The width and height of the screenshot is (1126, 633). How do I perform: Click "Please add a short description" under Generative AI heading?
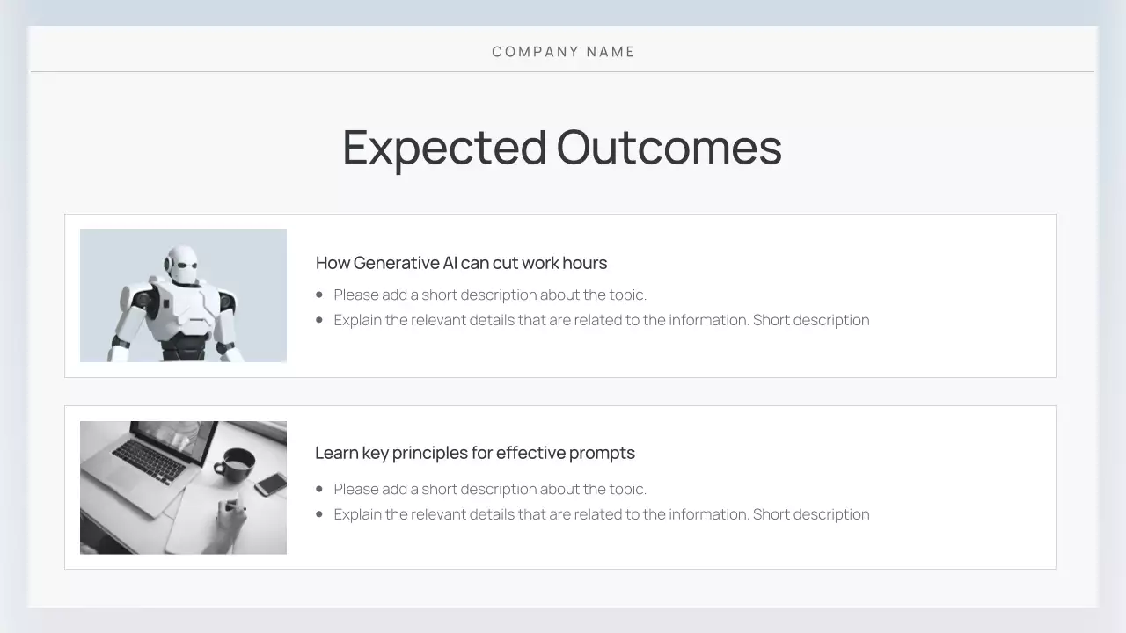click(x=490, y=295)
